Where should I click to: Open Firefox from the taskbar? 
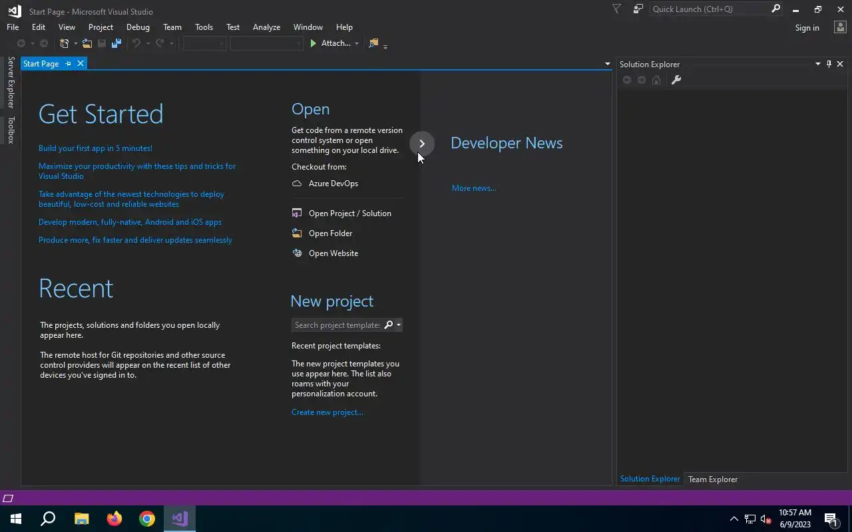pos(114,519)
